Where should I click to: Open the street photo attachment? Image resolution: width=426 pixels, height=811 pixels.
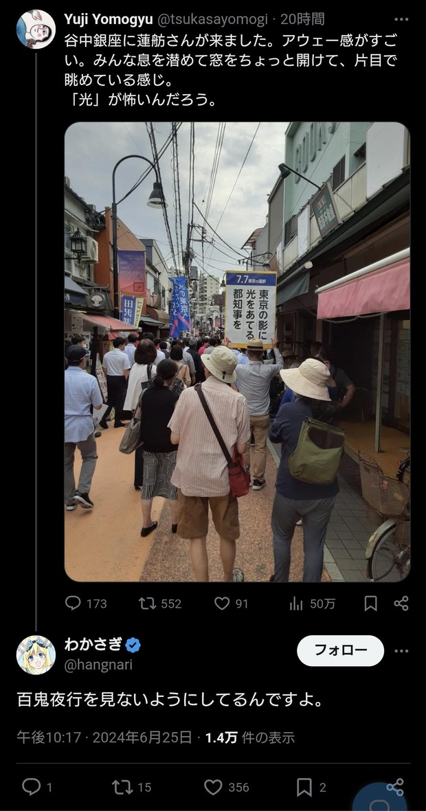pos(237,352)
